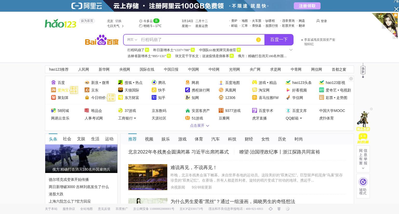Viewport: 399px width, 214px height.
Task: Open 58 Tongcheng icon link
Action: (54, 111)
